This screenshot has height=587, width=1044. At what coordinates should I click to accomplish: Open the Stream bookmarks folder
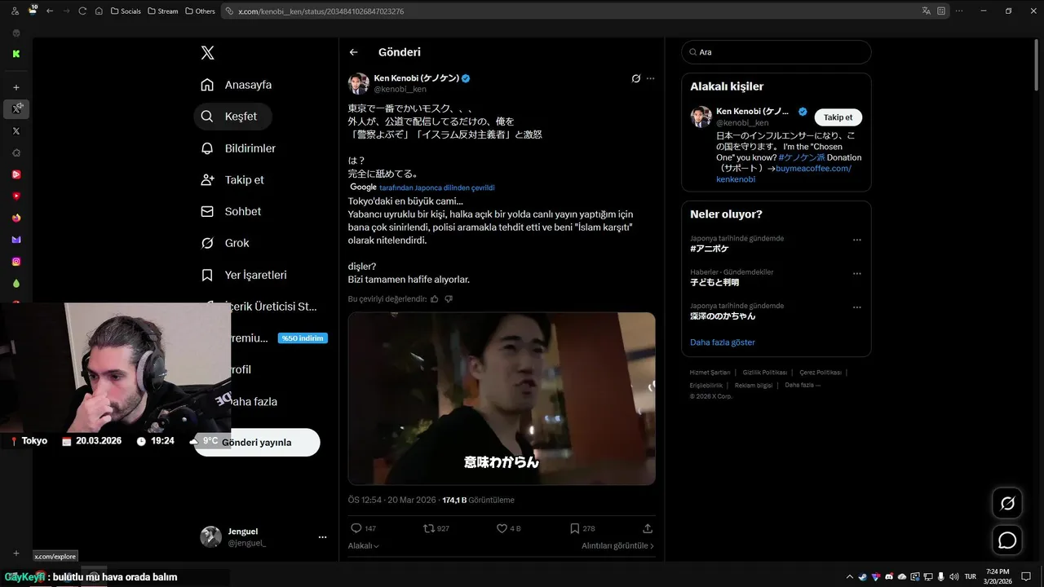pyautogui.click(x=162, y=11)
